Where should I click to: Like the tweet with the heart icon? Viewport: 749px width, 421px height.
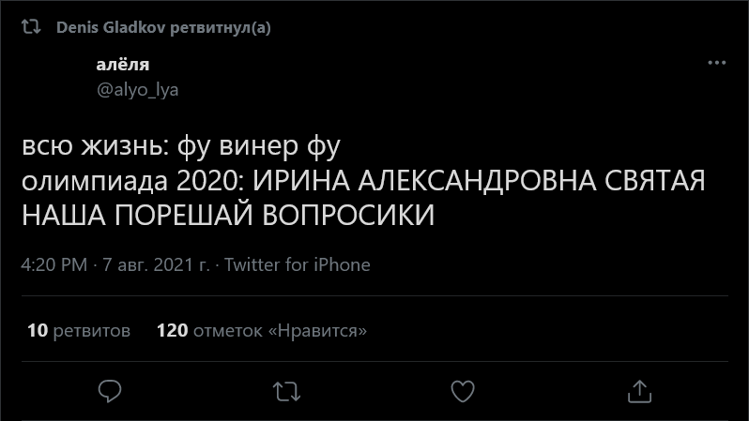[462, 388]
